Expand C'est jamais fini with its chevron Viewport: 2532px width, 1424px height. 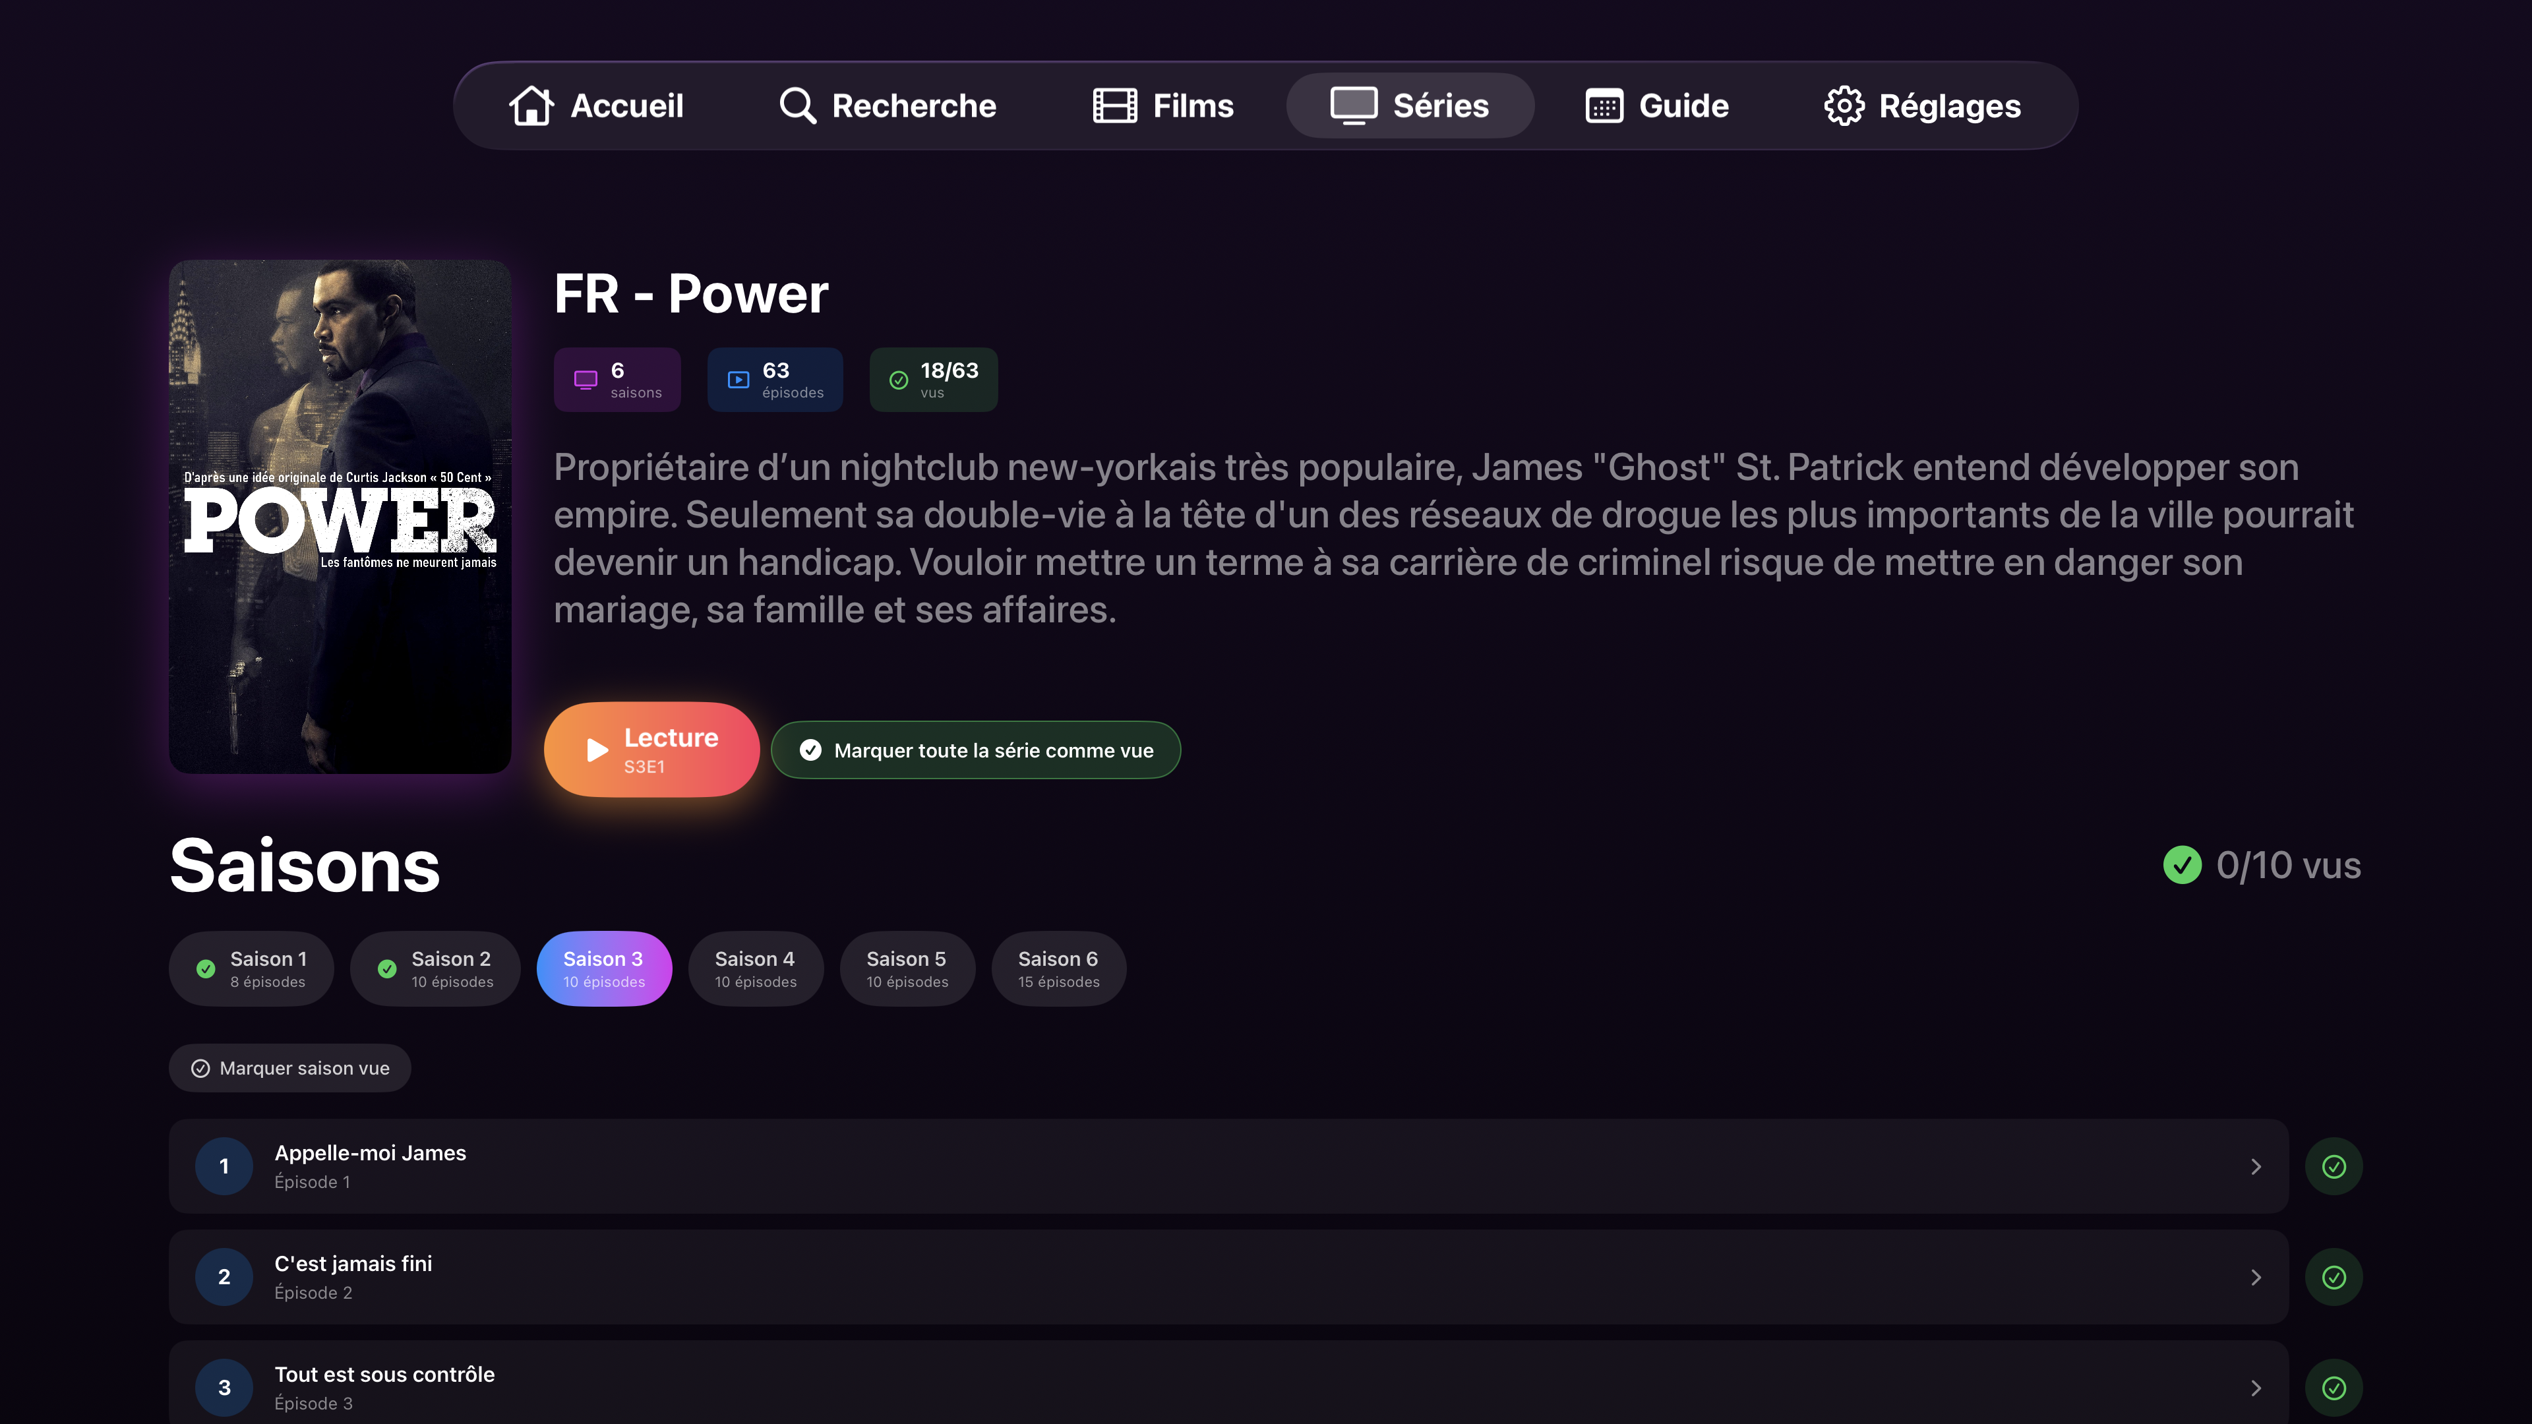click(x=2256, y=1276)
